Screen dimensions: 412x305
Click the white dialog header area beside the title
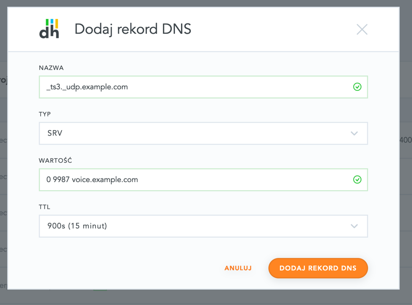point(270,29)
